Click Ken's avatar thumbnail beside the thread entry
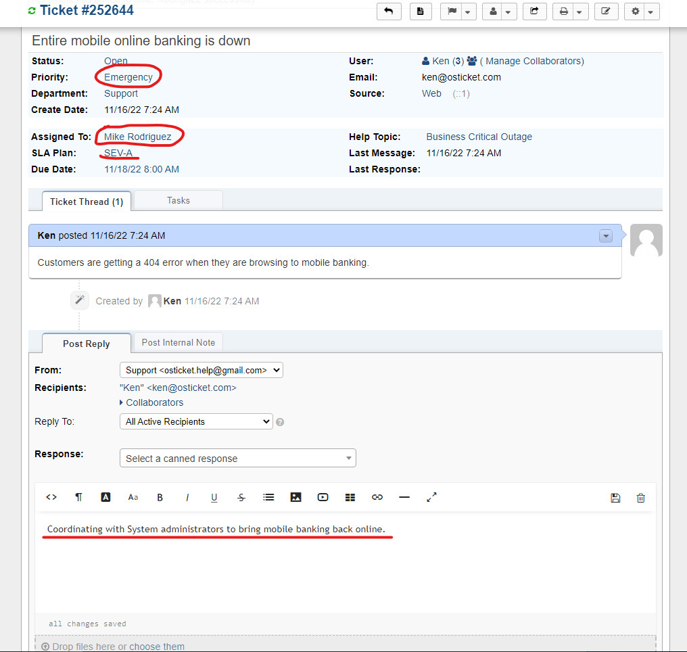The height and width of the screenshot is (652, 687). click(x=646, y=240)
